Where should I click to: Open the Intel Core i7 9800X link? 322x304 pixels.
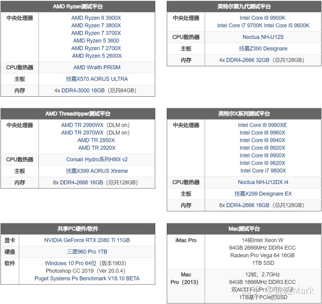(x=263, y=171)
